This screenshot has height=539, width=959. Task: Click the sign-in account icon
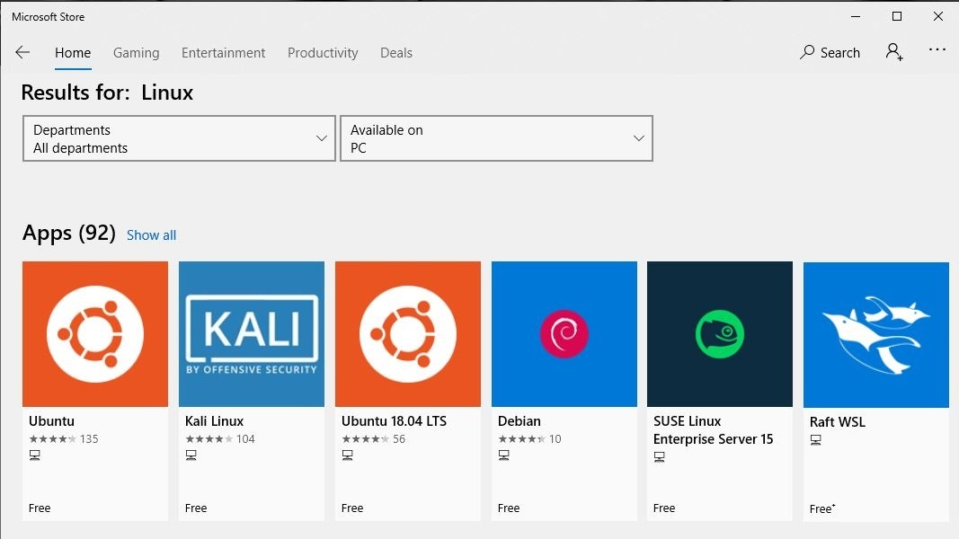click(893, 52)
